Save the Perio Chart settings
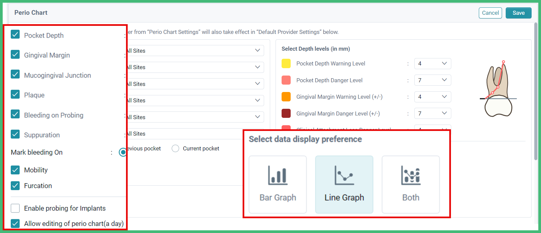Screen dimensions: 541x233 [518, 13]
